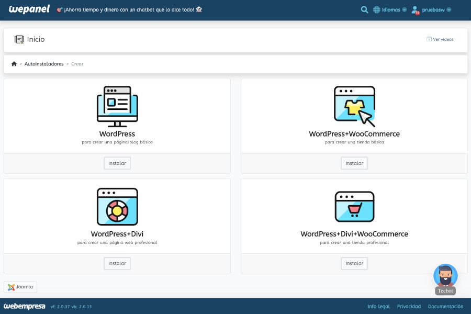Click the WordPress card title

coord(117,134)
